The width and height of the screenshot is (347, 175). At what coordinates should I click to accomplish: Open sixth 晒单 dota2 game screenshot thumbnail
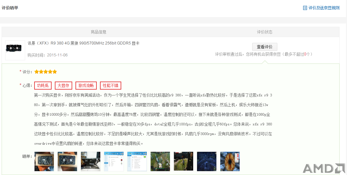(x=160, y=161)
